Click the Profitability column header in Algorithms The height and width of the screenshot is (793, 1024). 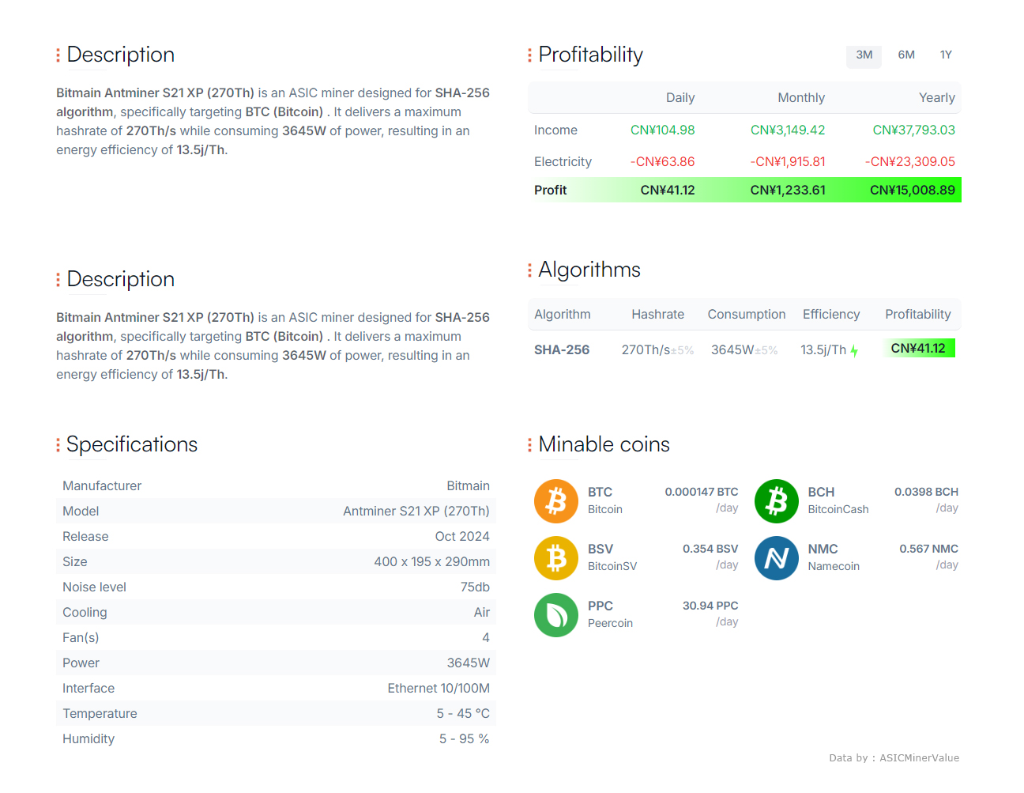click(918, 314)
